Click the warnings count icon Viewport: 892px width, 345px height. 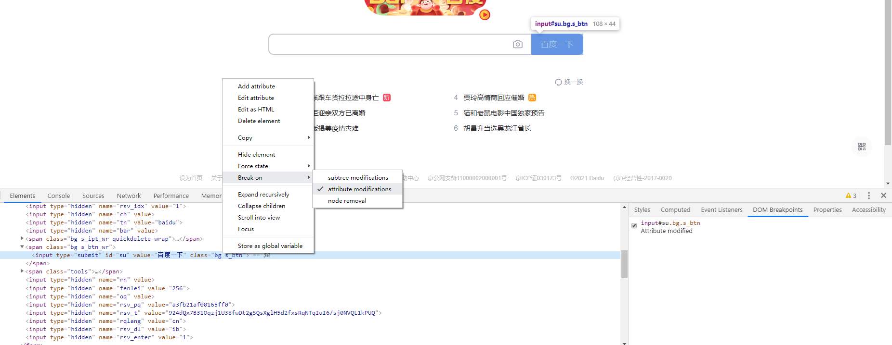click(851, 196)
